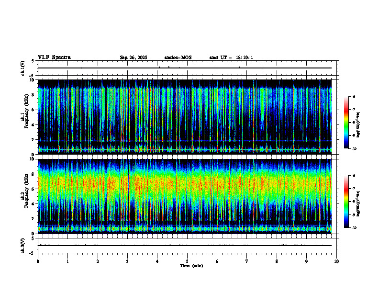
Task: Click the "ch.1(V)" waveform axis label
Action: [23, 68]
